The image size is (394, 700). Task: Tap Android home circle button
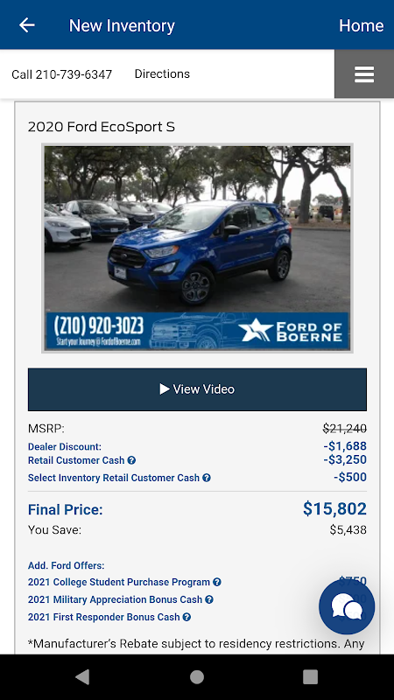tap(197, 676)
